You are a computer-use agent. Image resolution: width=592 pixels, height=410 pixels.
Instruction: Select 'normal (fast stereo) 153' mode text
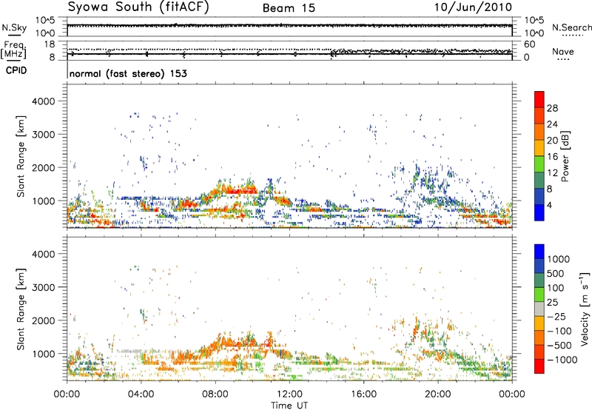128,73
